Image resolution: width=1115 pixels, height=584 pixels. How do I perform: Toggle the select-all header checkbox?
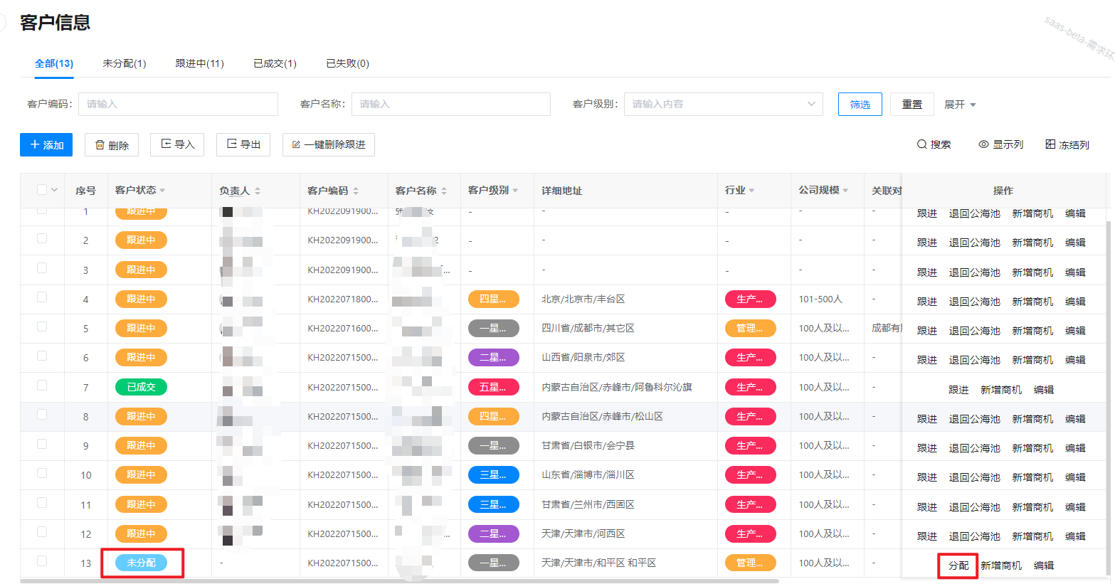click(42, 189)
